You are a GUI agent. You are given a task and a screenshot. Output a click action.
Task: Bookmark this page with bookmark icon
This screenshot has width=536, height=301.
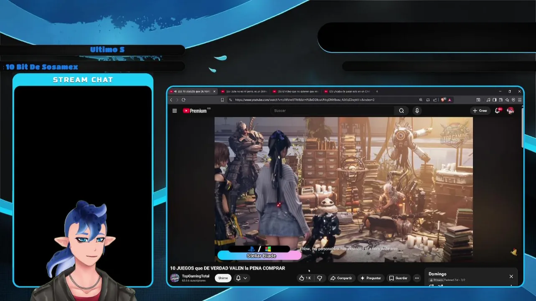222,100
